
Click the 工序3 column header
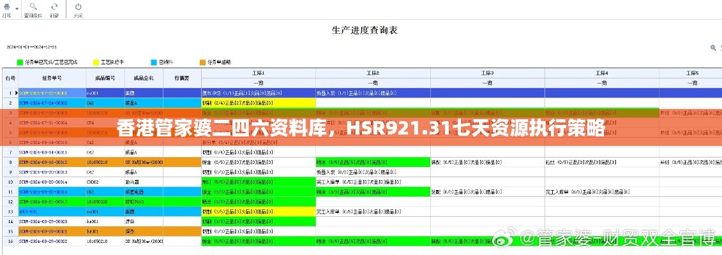pos(487,73)
